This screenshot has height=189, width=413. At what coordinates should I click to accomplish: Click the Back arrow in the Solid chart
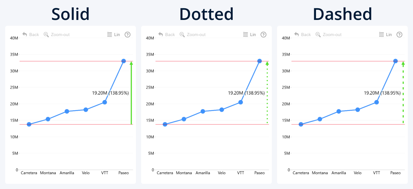(x=25, y=34)
